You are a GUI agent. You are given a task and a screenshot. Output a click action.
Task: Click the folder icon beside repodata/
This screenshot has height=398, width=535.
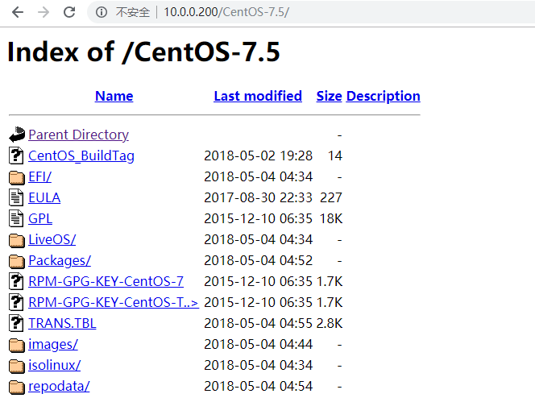pos(17,387)
